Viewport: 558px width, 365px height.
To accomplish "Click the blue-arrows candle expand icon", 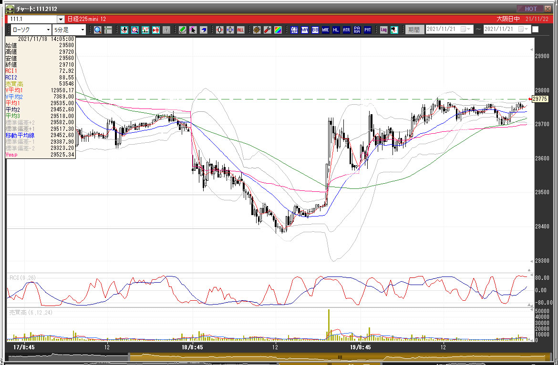I will coord(230,30).
